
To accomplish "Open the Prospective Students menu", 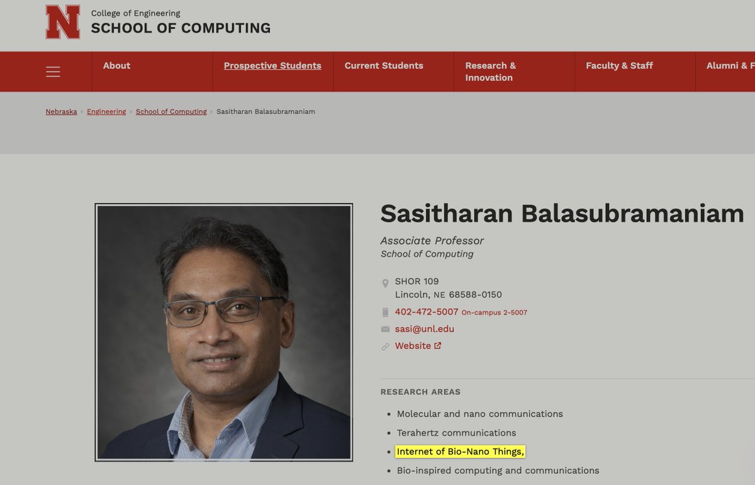I will pyautogui.click(x=272, y=65).
